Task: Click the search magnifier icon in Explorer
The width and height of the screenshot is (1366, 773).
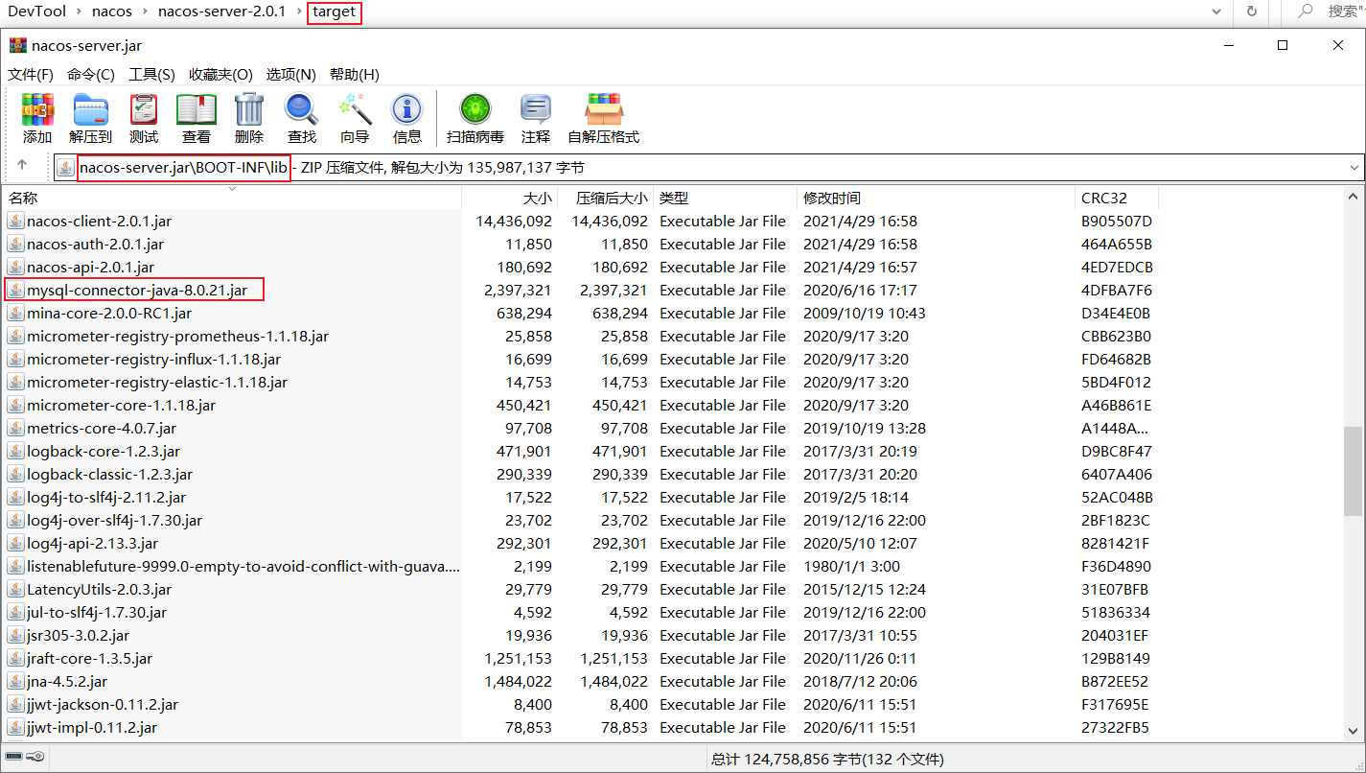Action: pos(1305,12)
